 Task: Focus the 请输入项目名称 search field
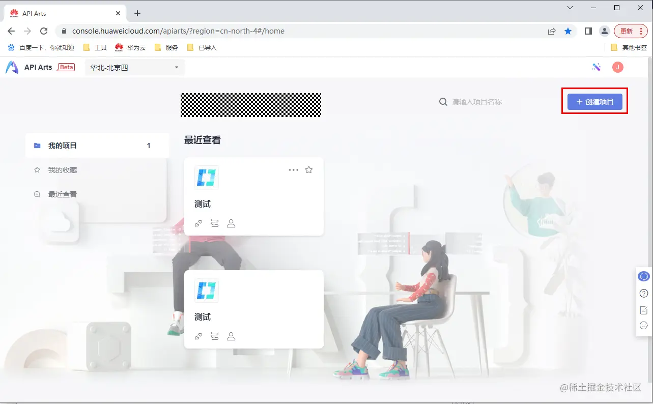[477, 102]
